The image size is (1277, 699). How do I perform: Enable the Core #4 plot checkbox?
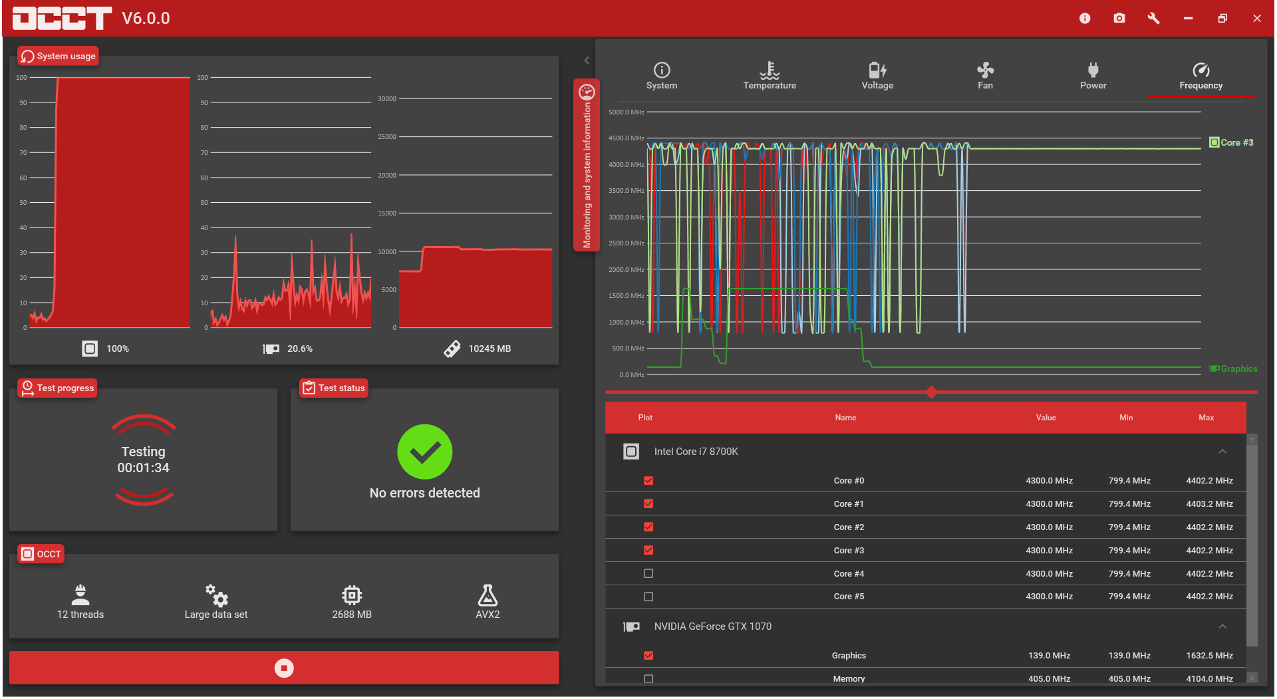click(x=648, y=574)
